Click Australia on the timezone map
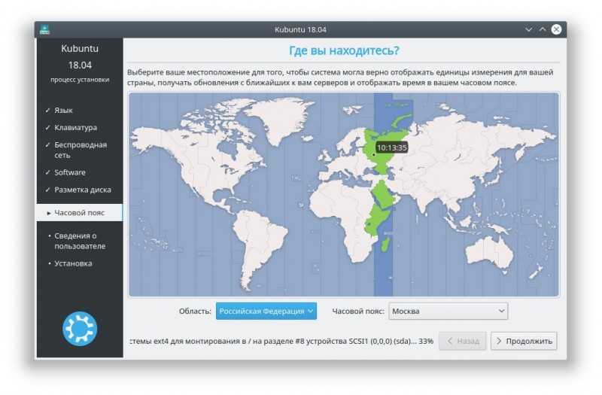 point(490,254)
